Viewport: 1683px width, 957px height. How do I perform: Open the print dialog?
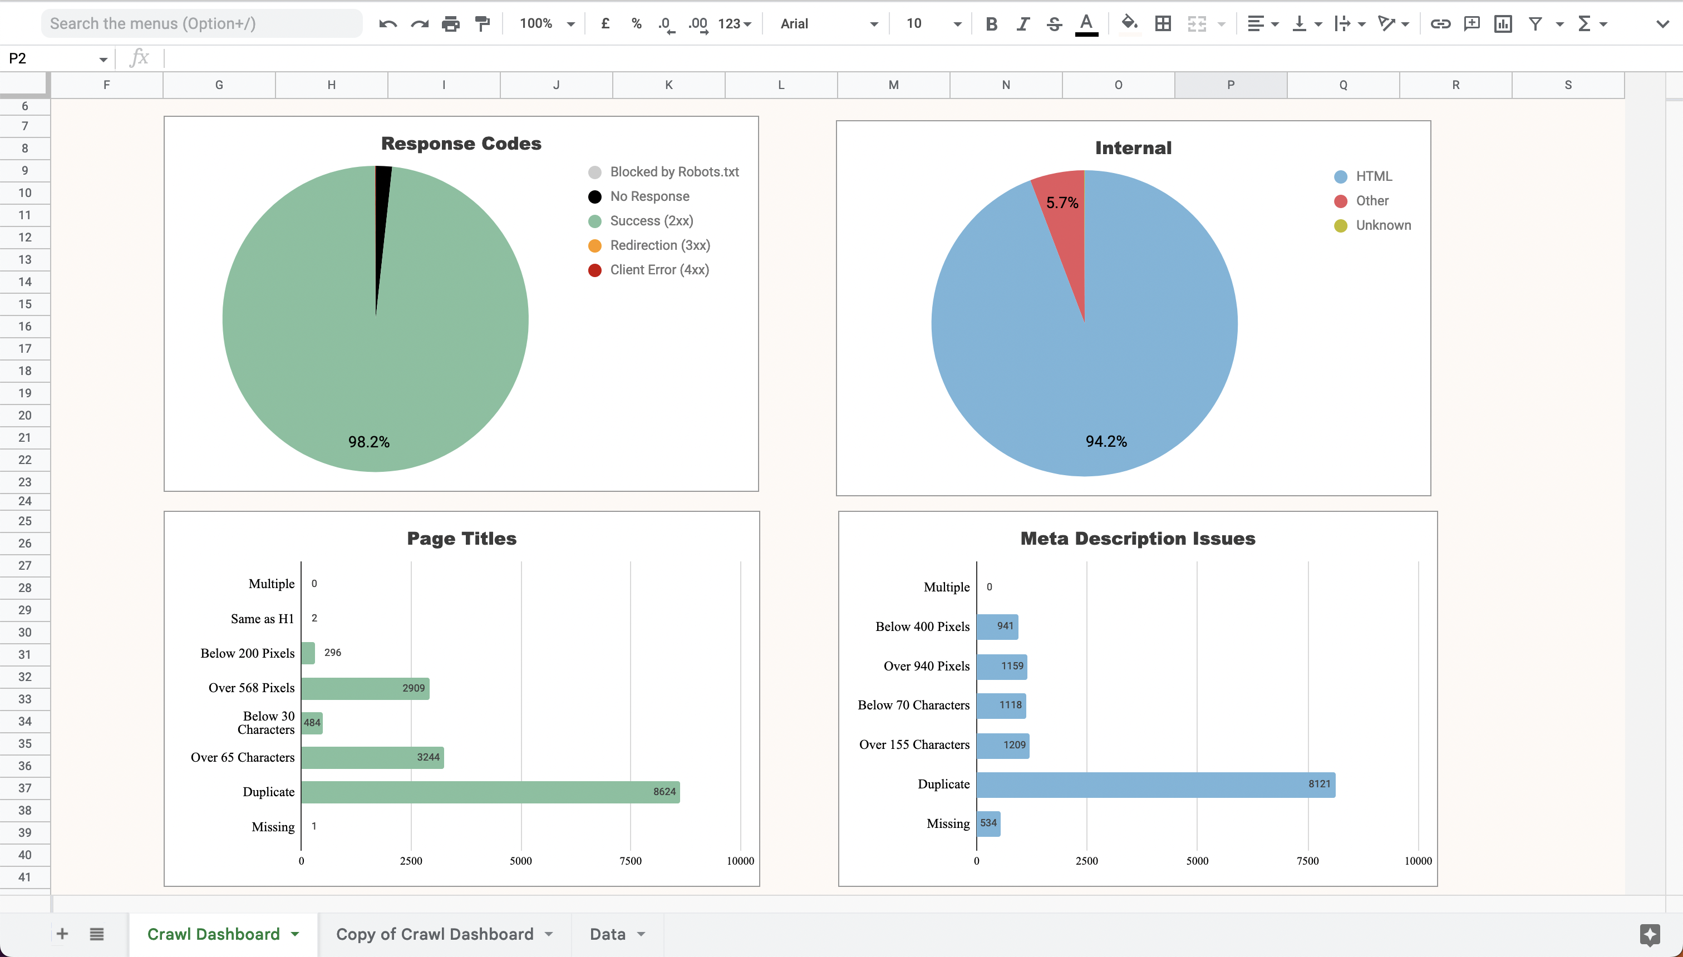pos(451,24)
